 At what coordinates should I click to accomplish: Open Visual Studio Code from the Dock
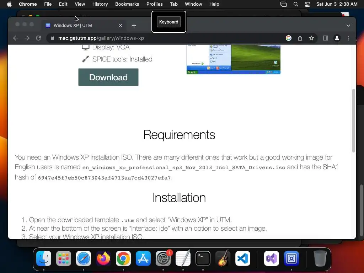pyautogui.click(x=243, y=258)
